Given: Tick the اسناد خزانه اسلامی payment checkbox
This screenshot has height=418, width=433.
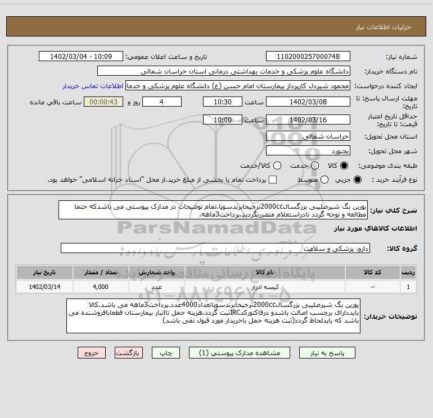Looking at the screenshot, I should coord(273,180).
